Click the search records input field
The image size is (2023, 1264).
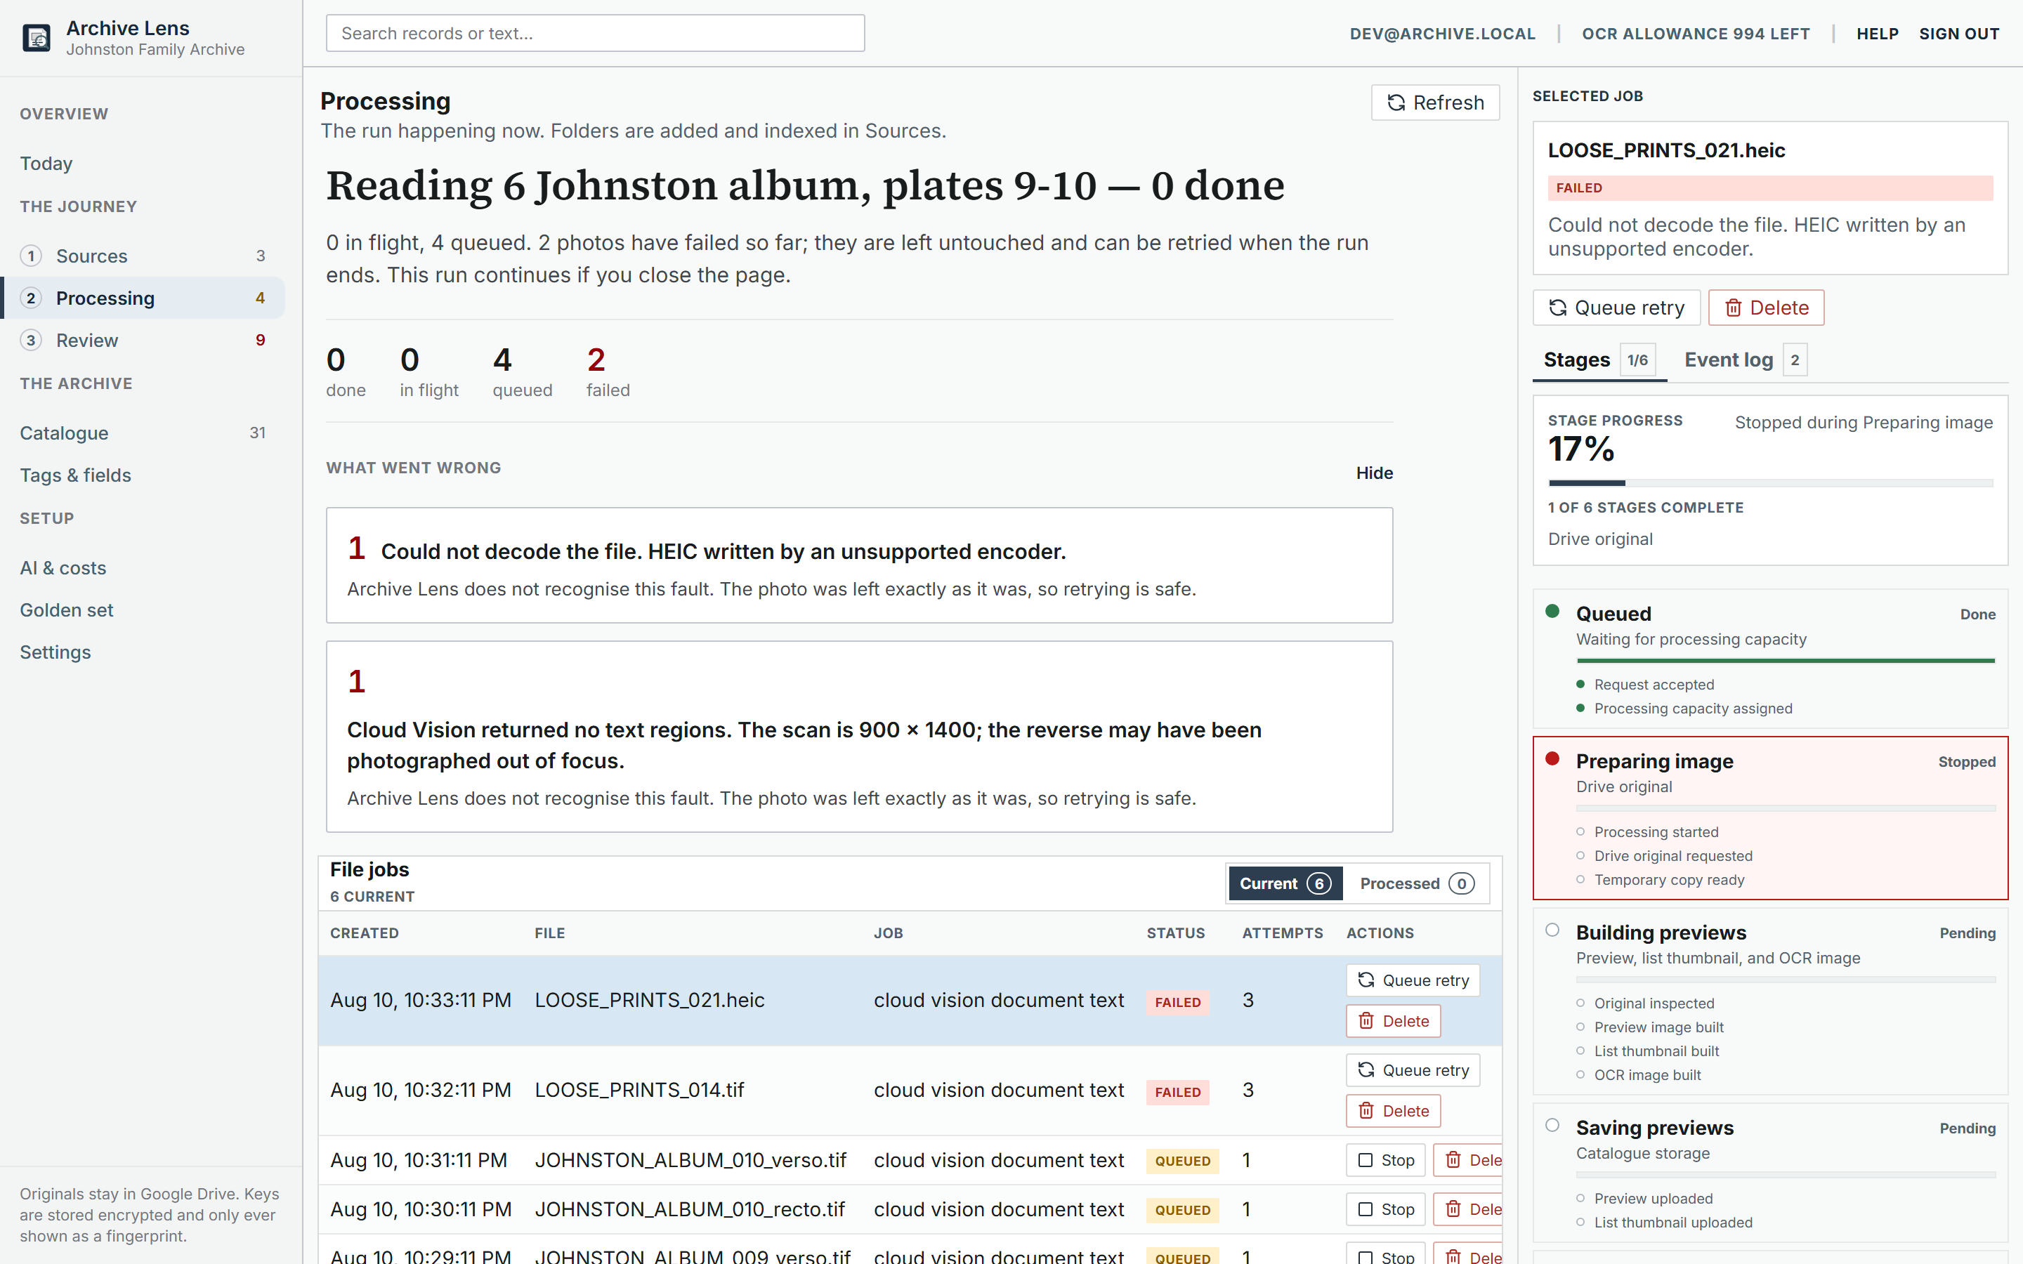coord(595,34)
